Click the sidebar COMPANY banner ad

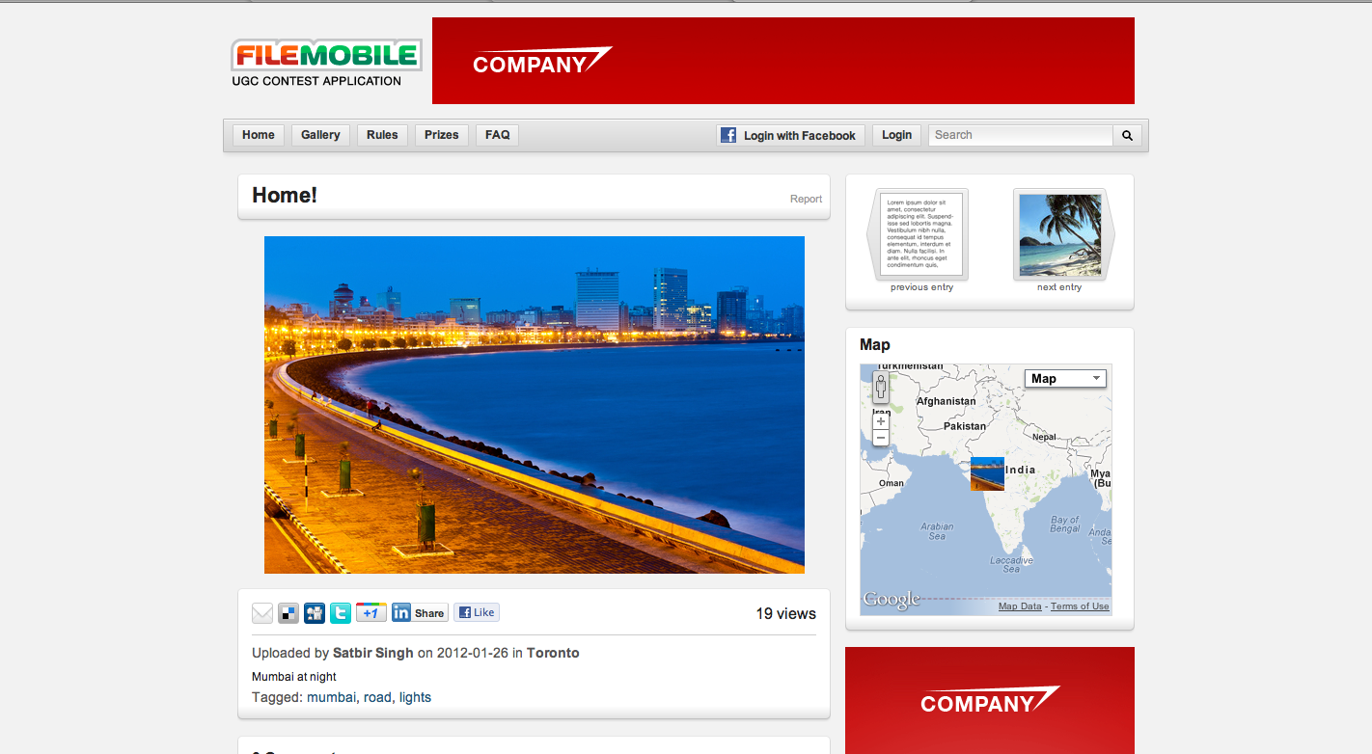pos(990,701)
